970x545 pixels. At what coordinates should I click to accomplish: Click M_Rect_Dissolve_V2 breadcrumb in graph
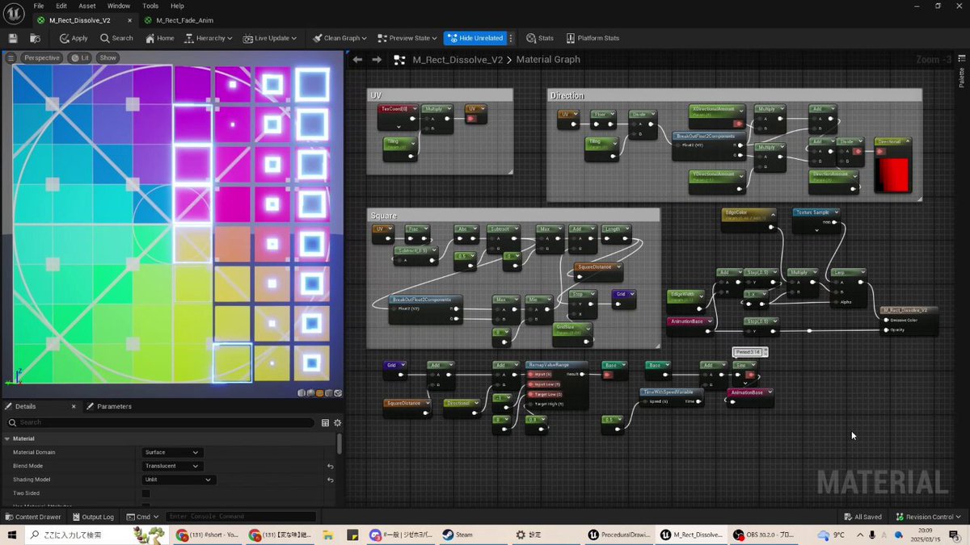tap(458, 60)
